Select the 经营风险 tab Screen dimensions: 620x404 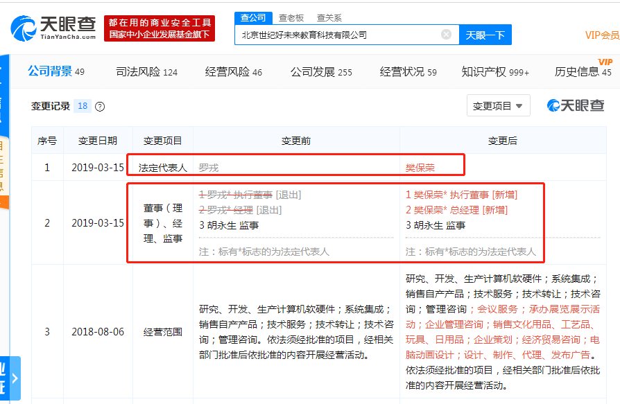233,72
